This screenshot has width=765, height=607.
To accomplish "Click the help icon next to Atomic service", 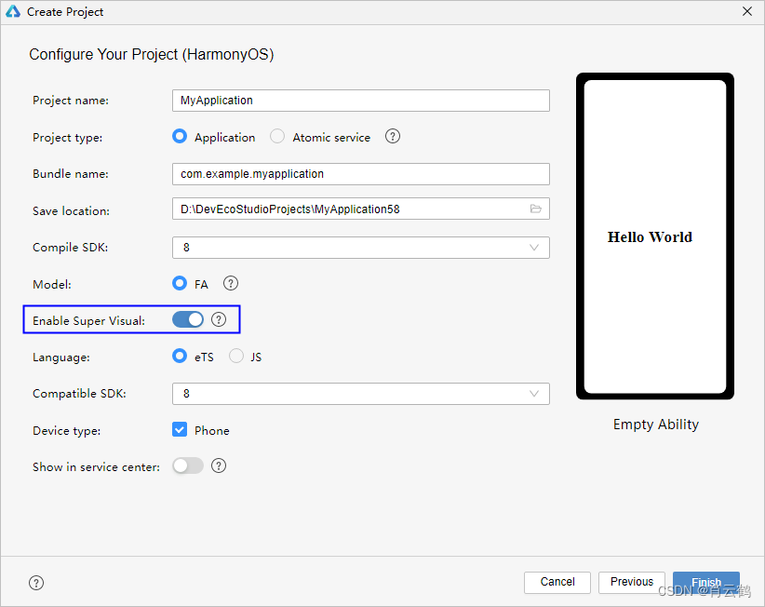I will [x=392, y=136].
